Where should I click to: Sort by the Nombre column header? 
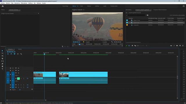(130, 18)
